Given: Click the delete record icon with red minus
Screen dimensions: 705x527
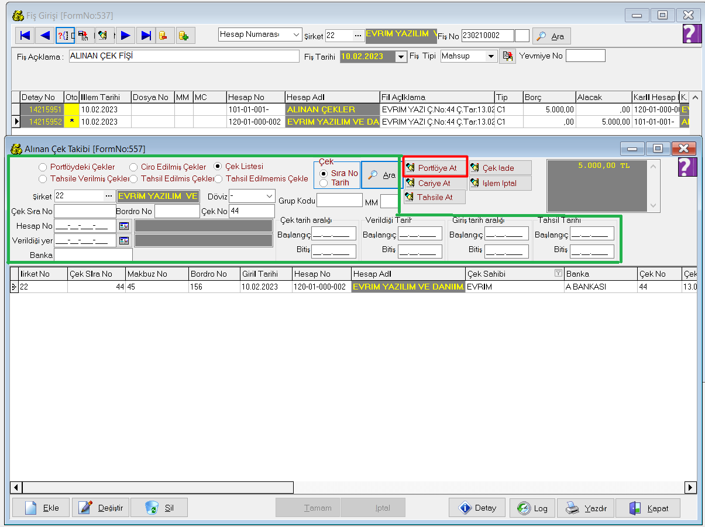Looking at the screenshot, I should click(165, 36).
